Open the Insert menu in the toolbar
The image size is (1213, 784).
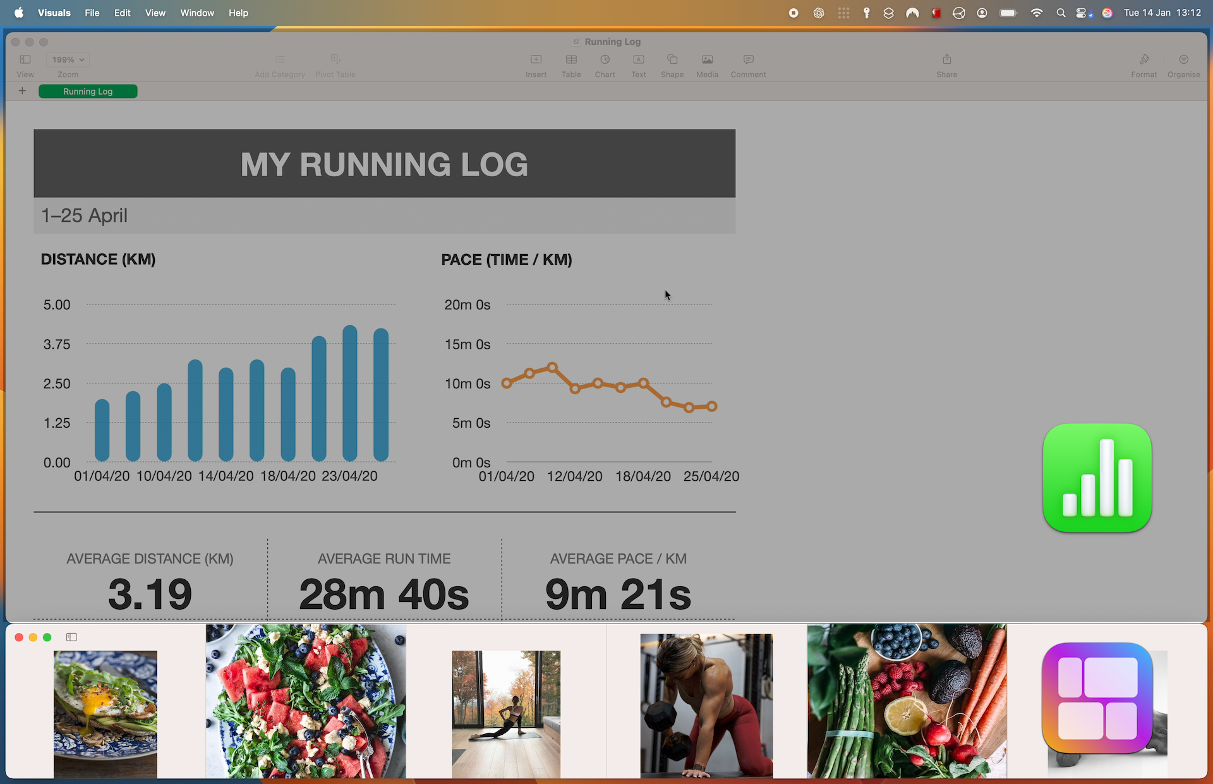tap(536, 64)
